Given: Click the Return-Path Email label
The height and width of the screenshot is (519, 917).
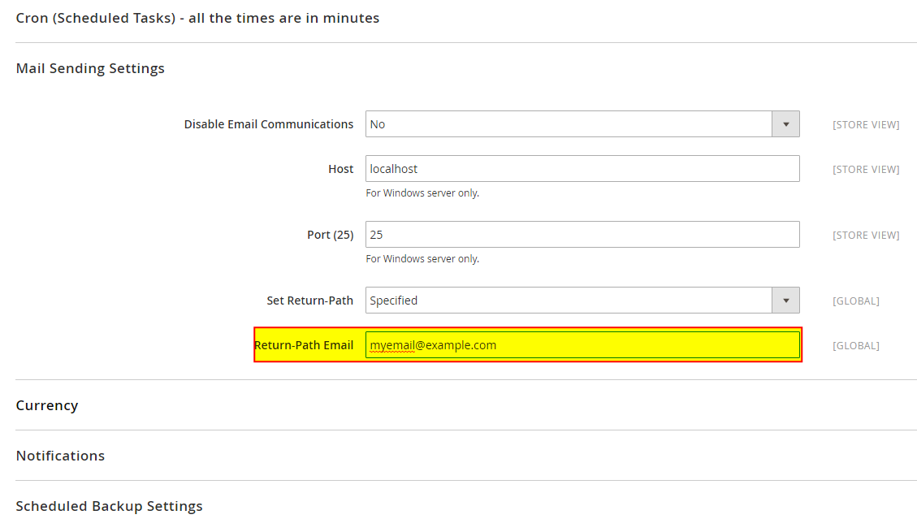Looking at the screenshot, I should coord(304,345).
